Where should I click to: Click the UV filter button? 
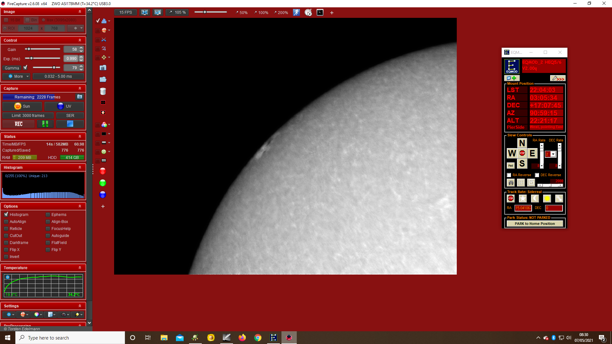[x=64, y=106]
